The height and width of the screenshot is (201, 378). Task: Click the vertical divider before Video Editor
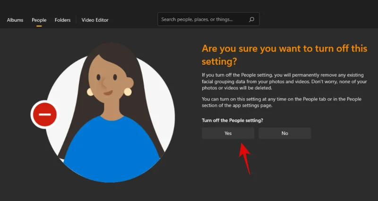pyautogui.click(x=76, y=20)
